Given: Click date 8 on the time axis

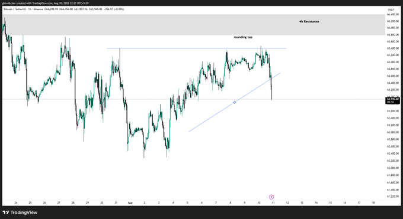Looking at the screenshot, I should 231,202.
